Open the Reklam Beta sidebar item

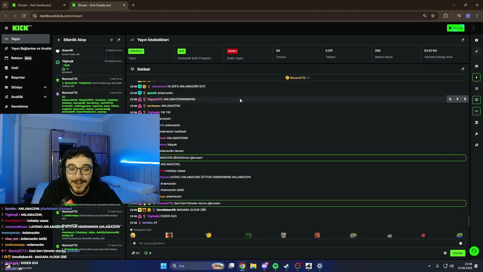(26, 58)
